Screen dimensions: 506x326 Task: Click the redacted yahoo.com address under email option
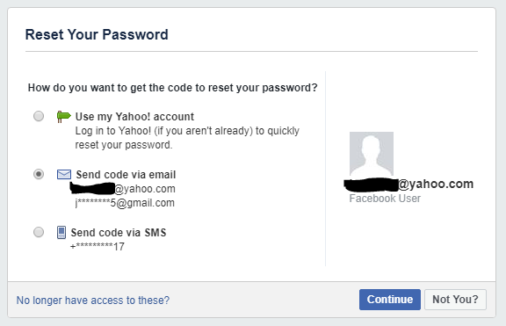tap(123, 189)
